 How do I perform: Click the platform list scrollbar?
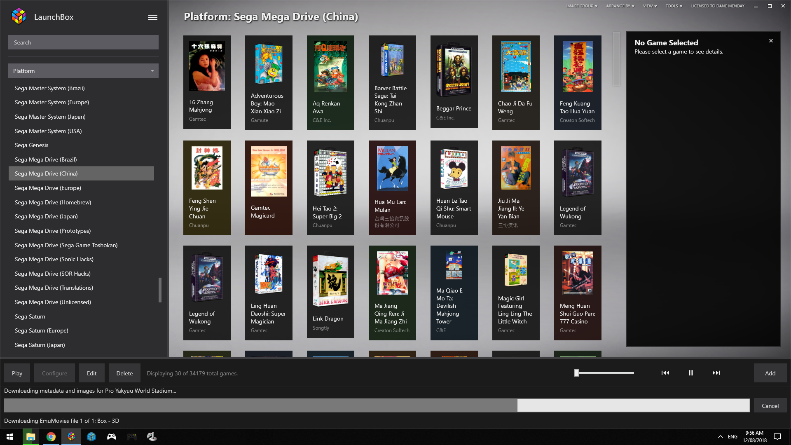click(x=160, y=290)
